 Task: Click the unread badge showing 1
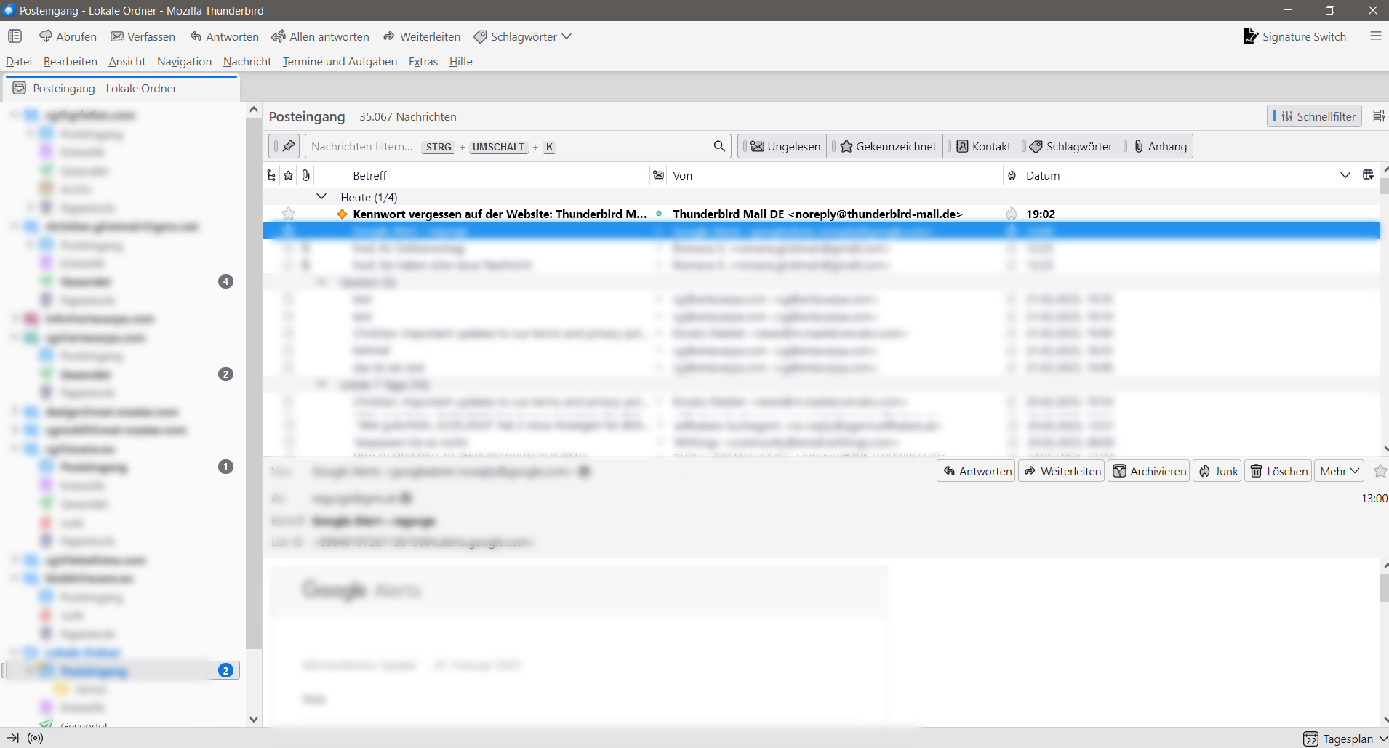(x=226, y=467)
